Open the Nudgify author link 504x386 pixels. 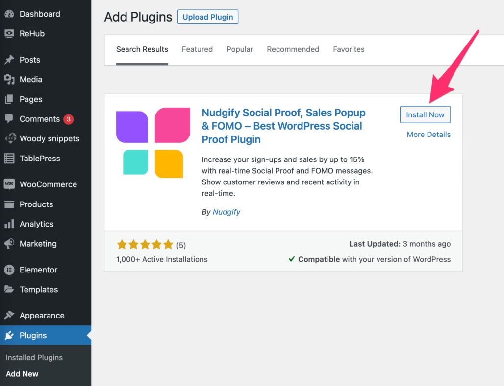click(227, 212)
